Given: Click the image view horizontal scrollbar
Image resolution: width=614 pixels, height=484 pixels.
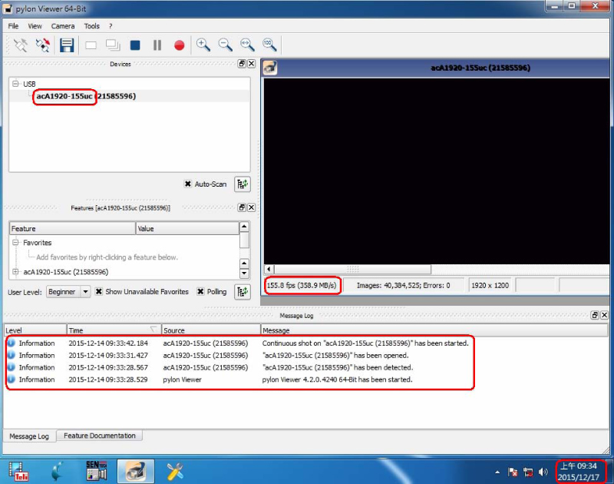Looking at the screenshot, I should point(352,269).
